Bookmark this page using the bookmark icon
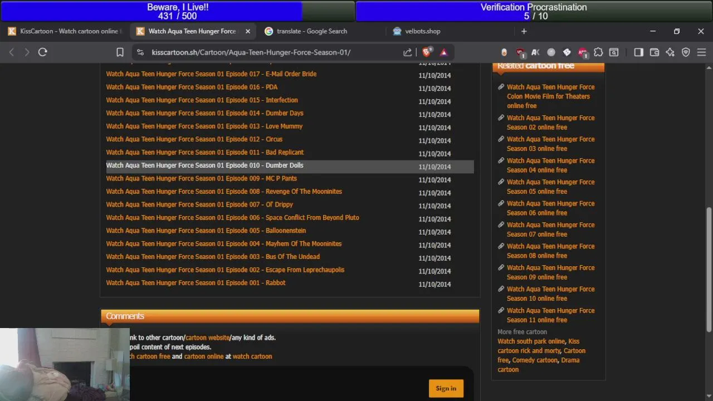This screenshot has height=401, width=713. pyautogui.click(x=120, y=52)
